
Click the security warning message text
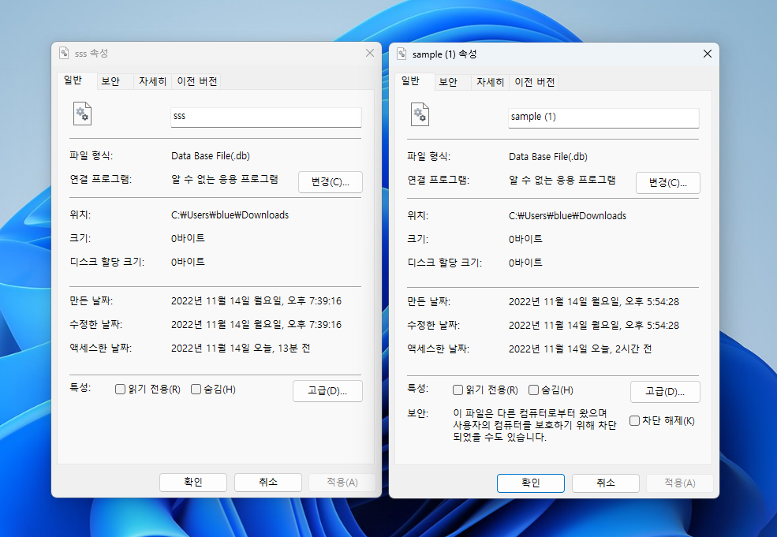(x=535, y=425)
